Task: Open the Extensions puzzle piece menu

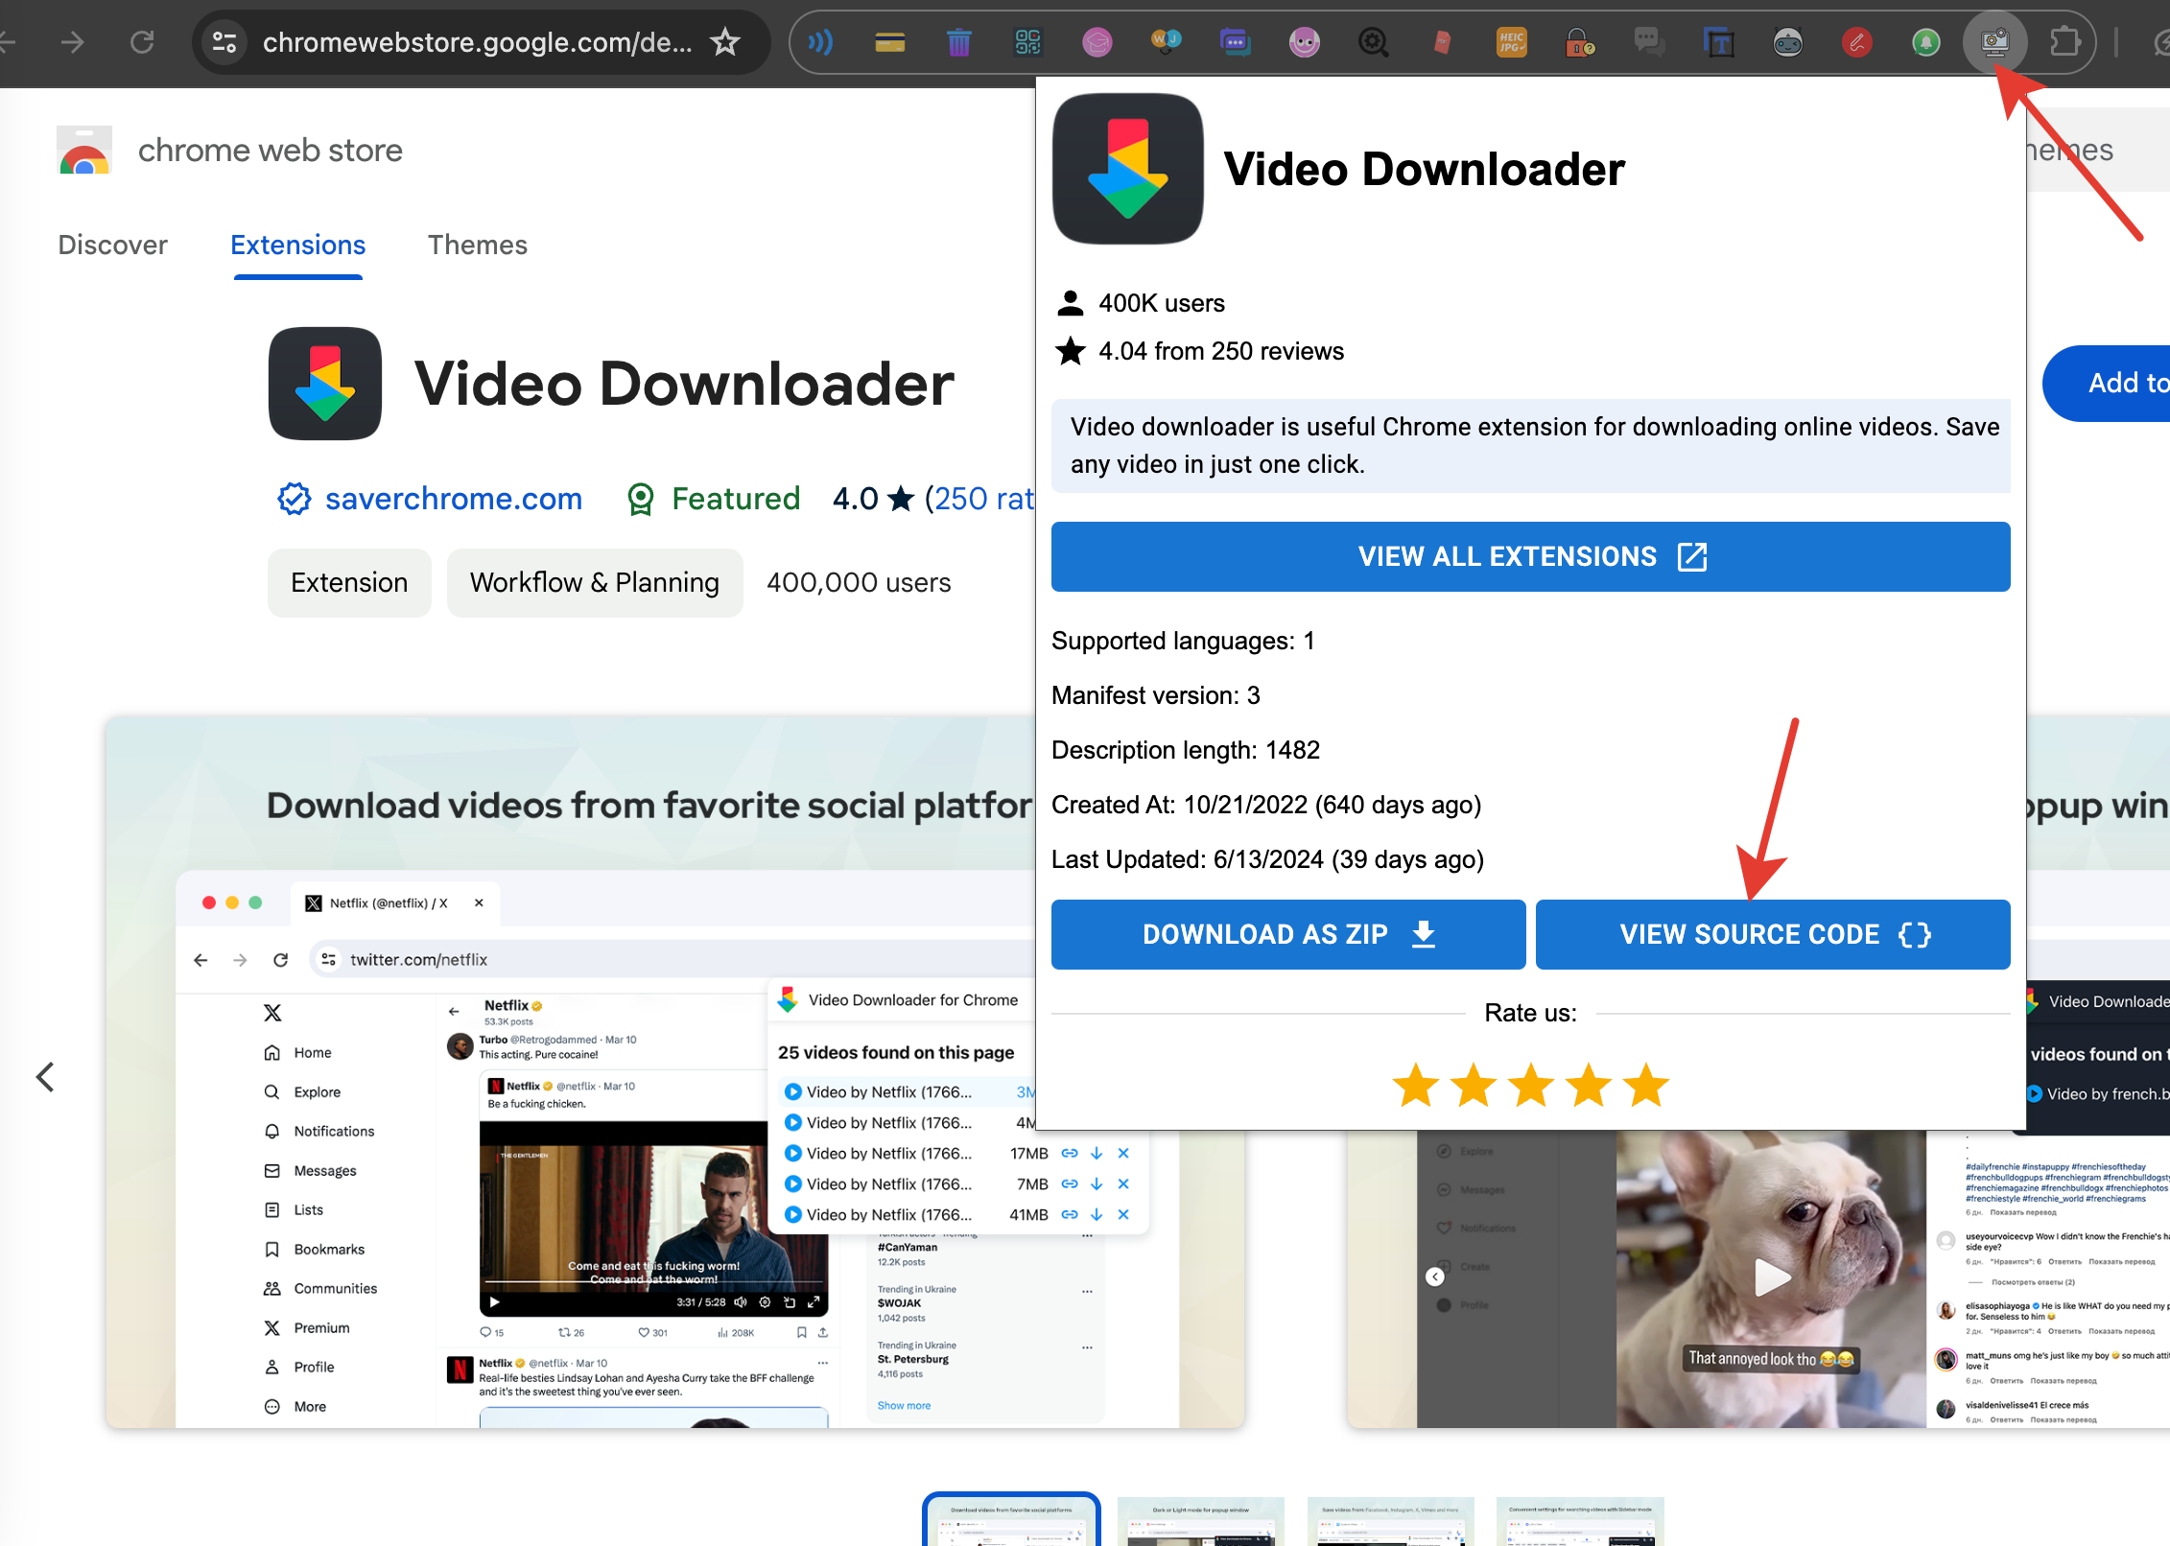Action: [2064, 42]
